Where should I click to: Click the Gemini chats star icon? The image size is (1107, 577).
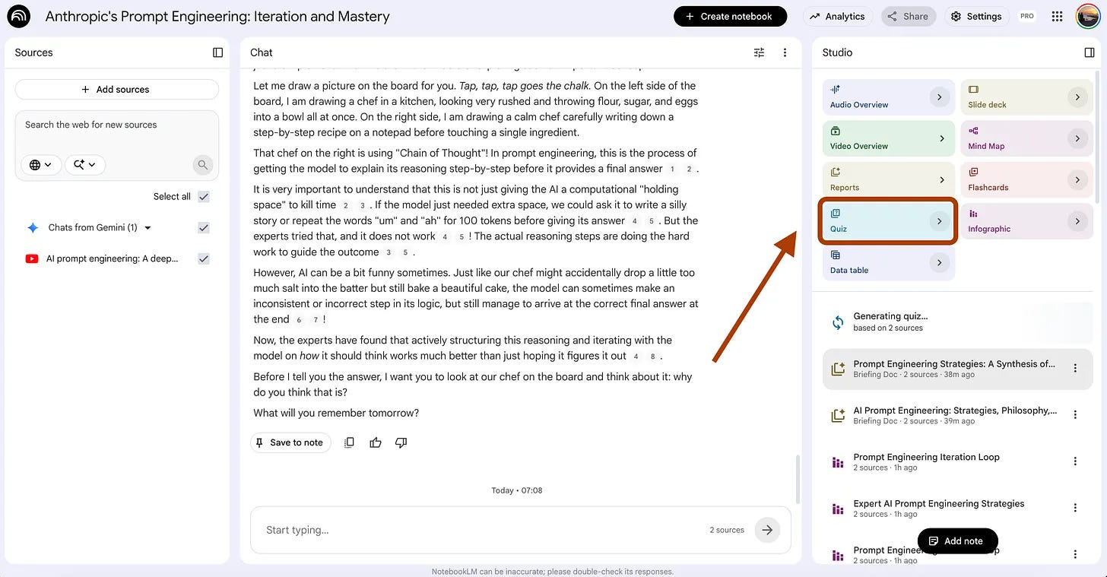click(32, 227)
